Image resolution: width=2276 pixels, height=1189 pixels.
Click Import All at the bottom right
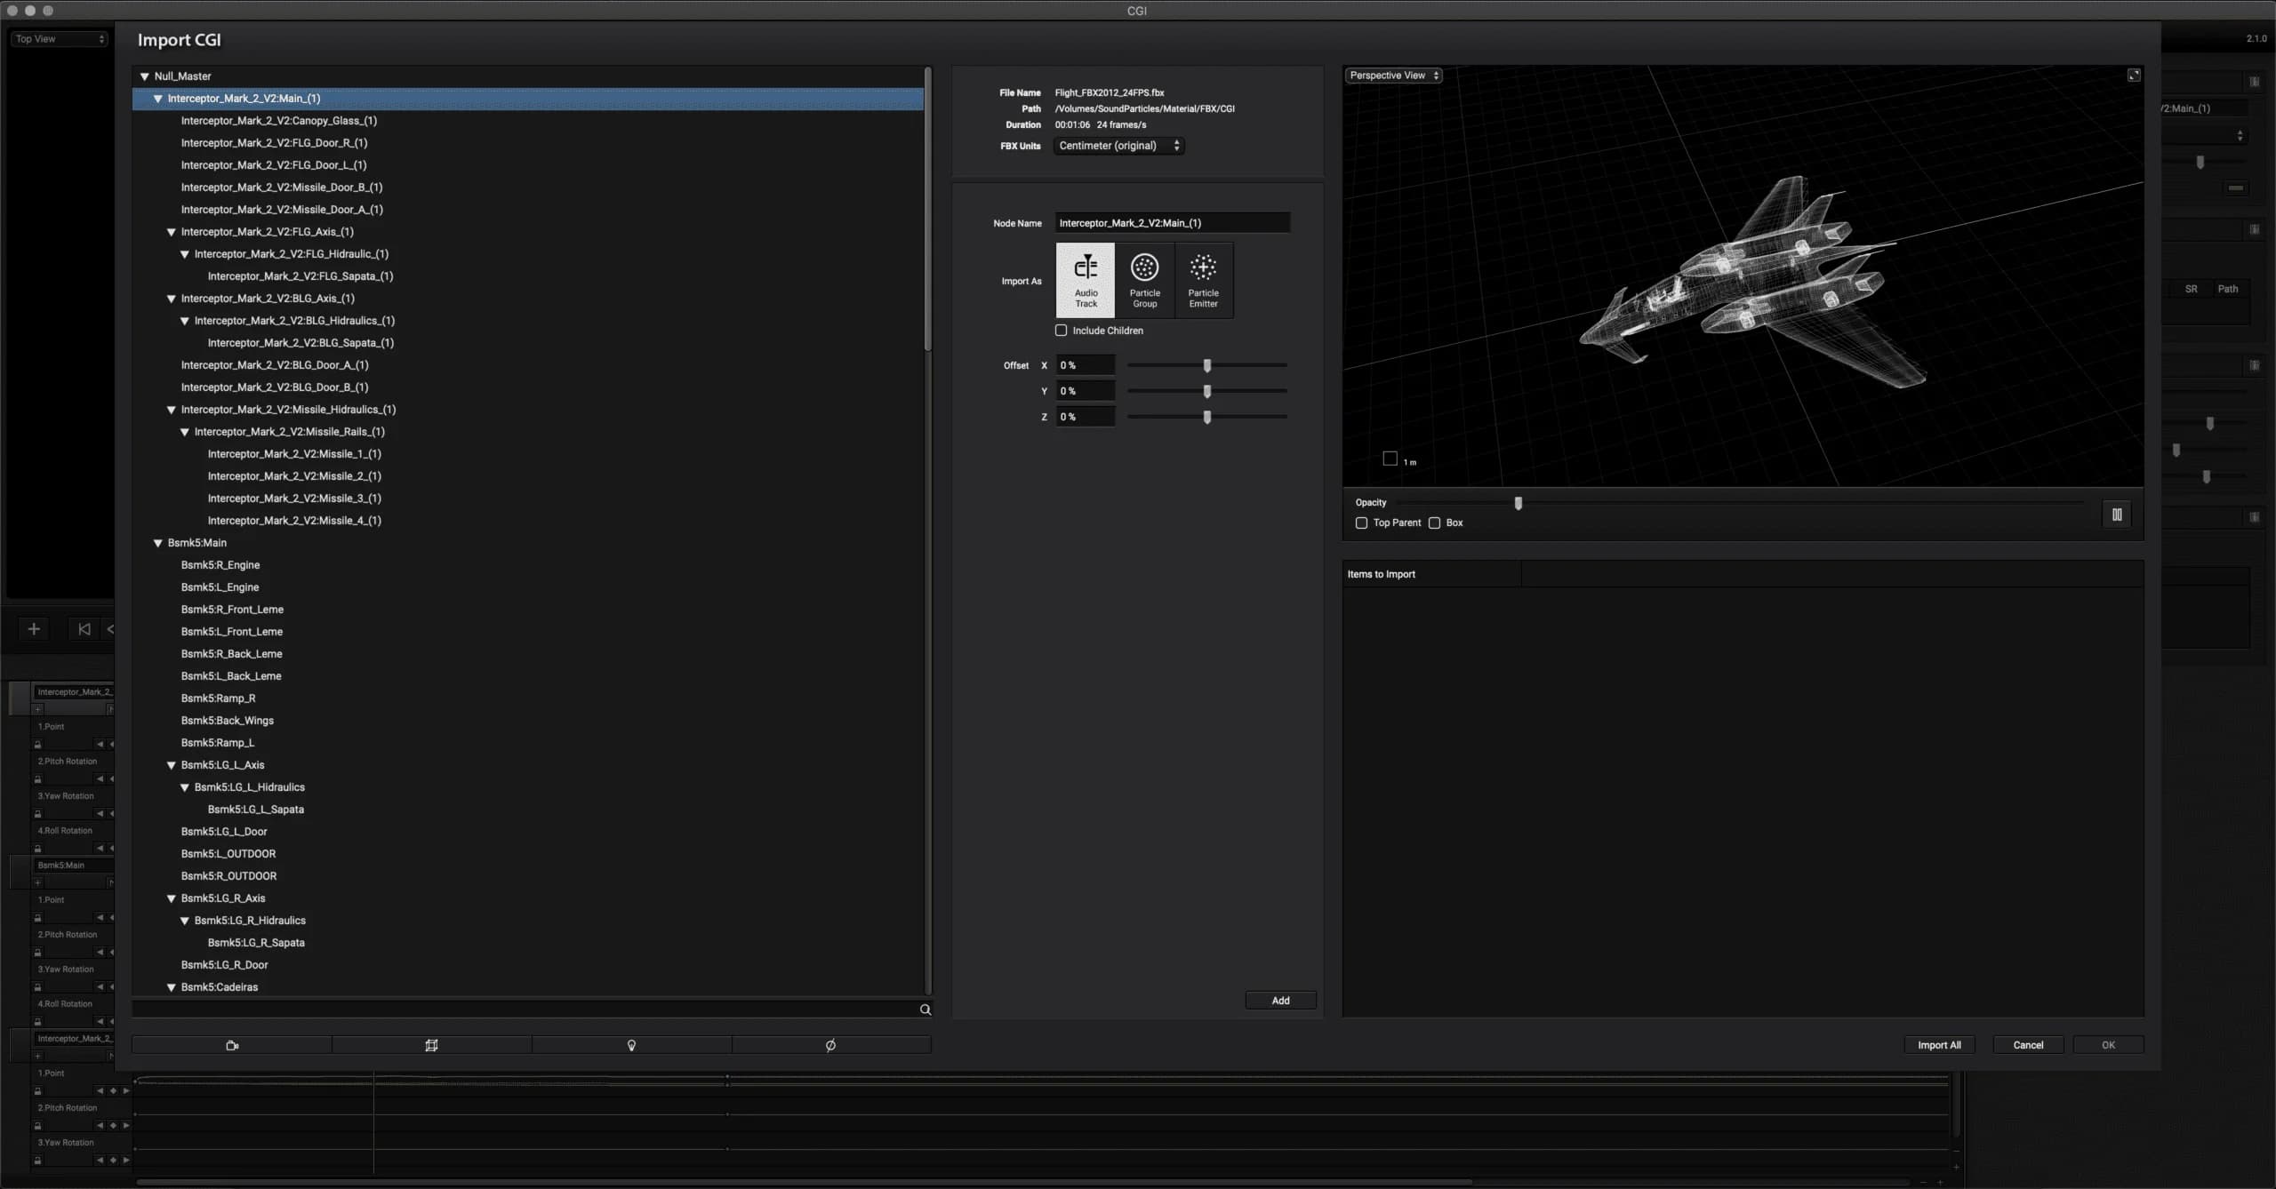[x=1938, y=1044]
